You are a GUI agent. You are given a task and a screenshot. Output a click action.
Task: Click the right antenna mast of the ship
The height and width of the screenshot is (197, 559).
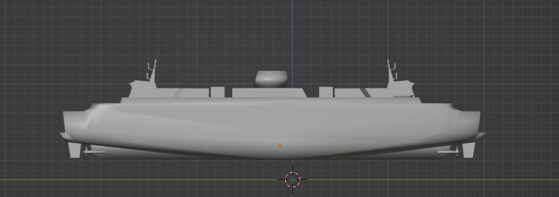point(391,71)
